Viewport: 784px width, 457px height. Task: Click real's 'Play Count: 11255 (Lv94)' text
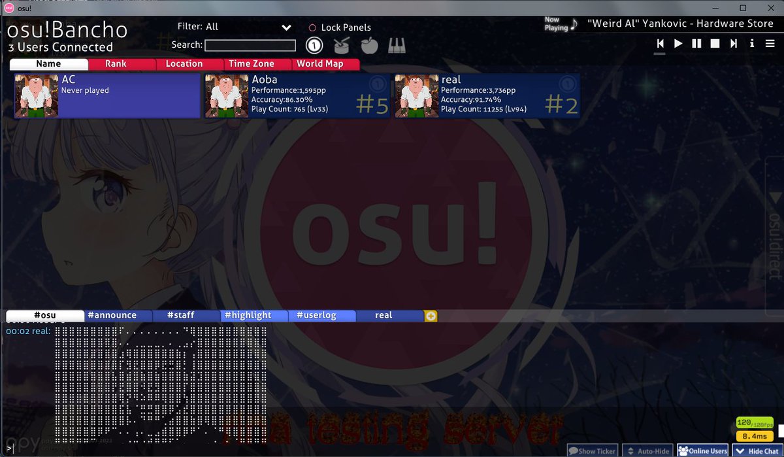tap(483, 109)
